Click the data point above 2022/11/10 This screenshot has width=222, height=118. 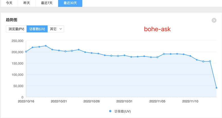[x=190, y=56]
